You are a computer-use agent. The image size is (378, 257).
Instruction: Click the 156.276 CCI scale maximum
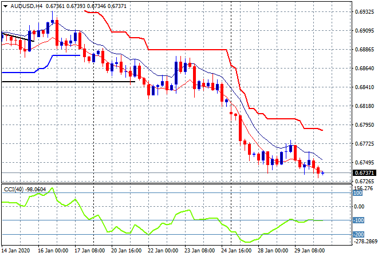[364, 188]
